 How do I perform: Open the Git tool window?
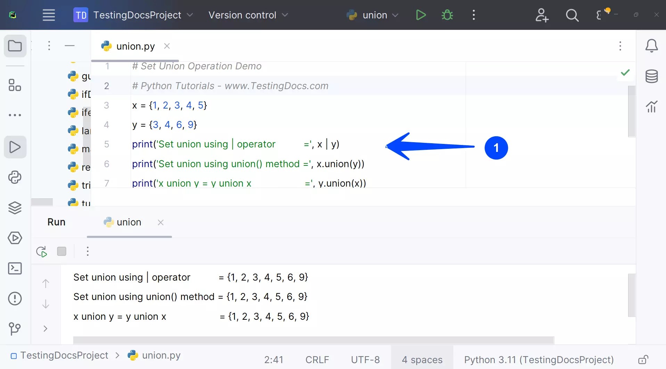15,329
